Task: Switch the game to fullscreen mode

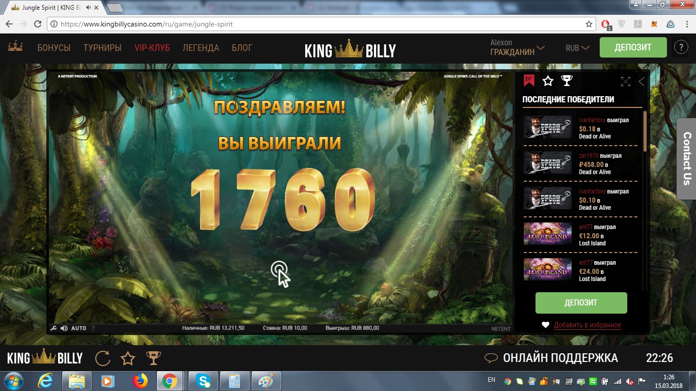Action: (626, 81)
